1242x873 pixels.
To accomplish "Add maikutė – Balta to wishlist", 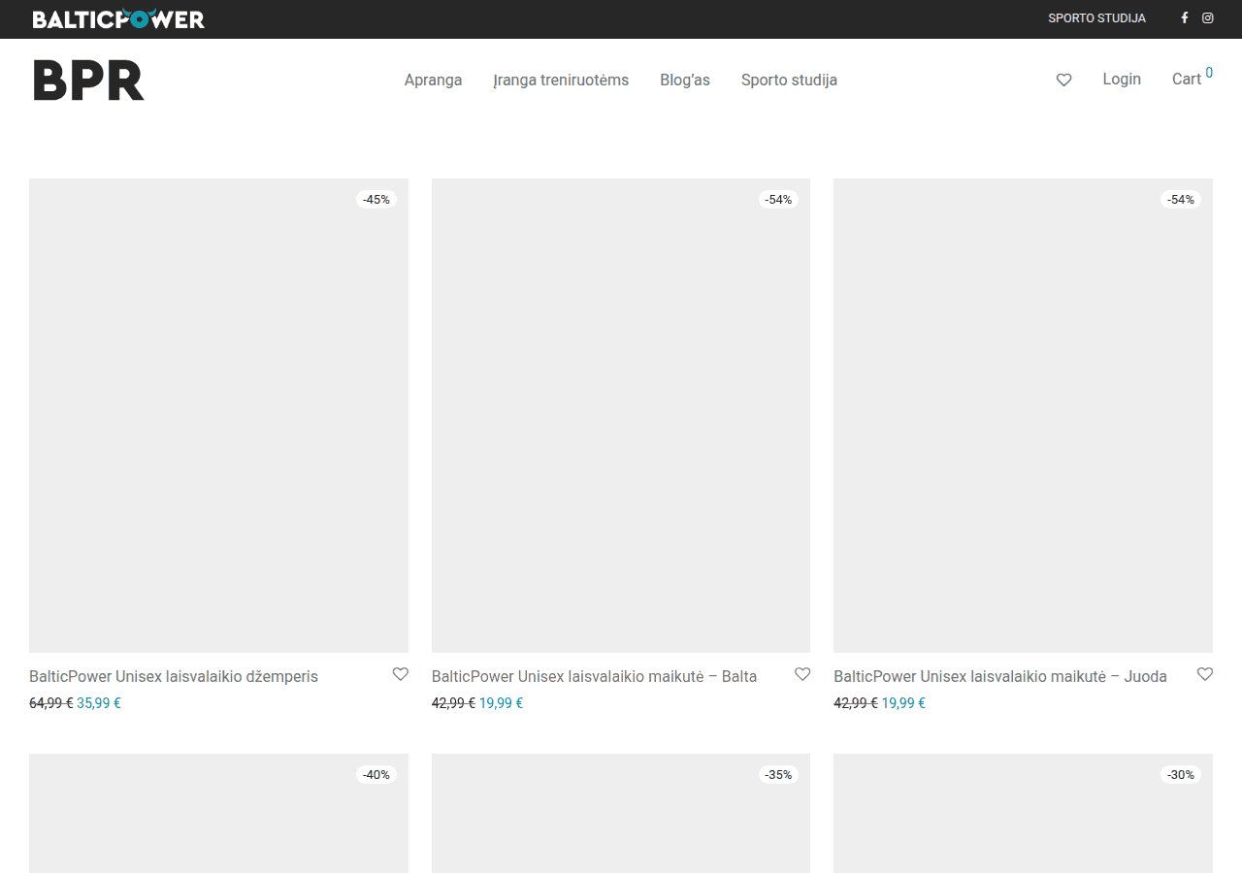I will pos(802,674).
